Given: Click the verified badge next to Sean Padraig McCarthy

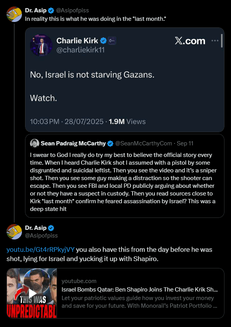Looking at the screenshot, I should point(110,143).
